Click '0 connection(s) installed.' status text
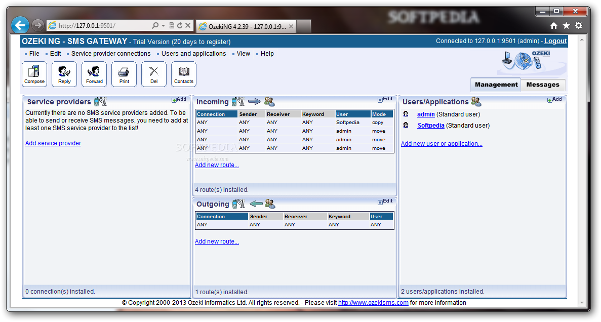The width and height of the screenshot is (601, 322). (60, 292)
